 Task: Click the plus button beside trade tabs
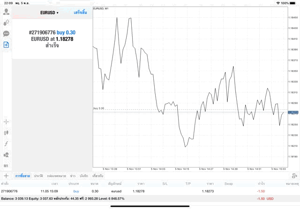tap(6, 176)
